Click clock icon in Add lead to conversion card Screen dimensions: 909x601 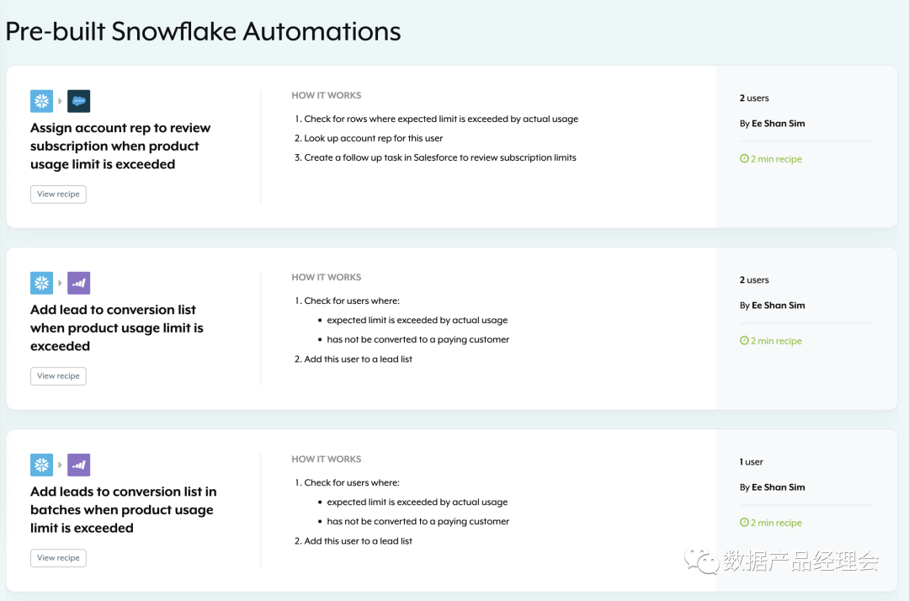point(744,340)
